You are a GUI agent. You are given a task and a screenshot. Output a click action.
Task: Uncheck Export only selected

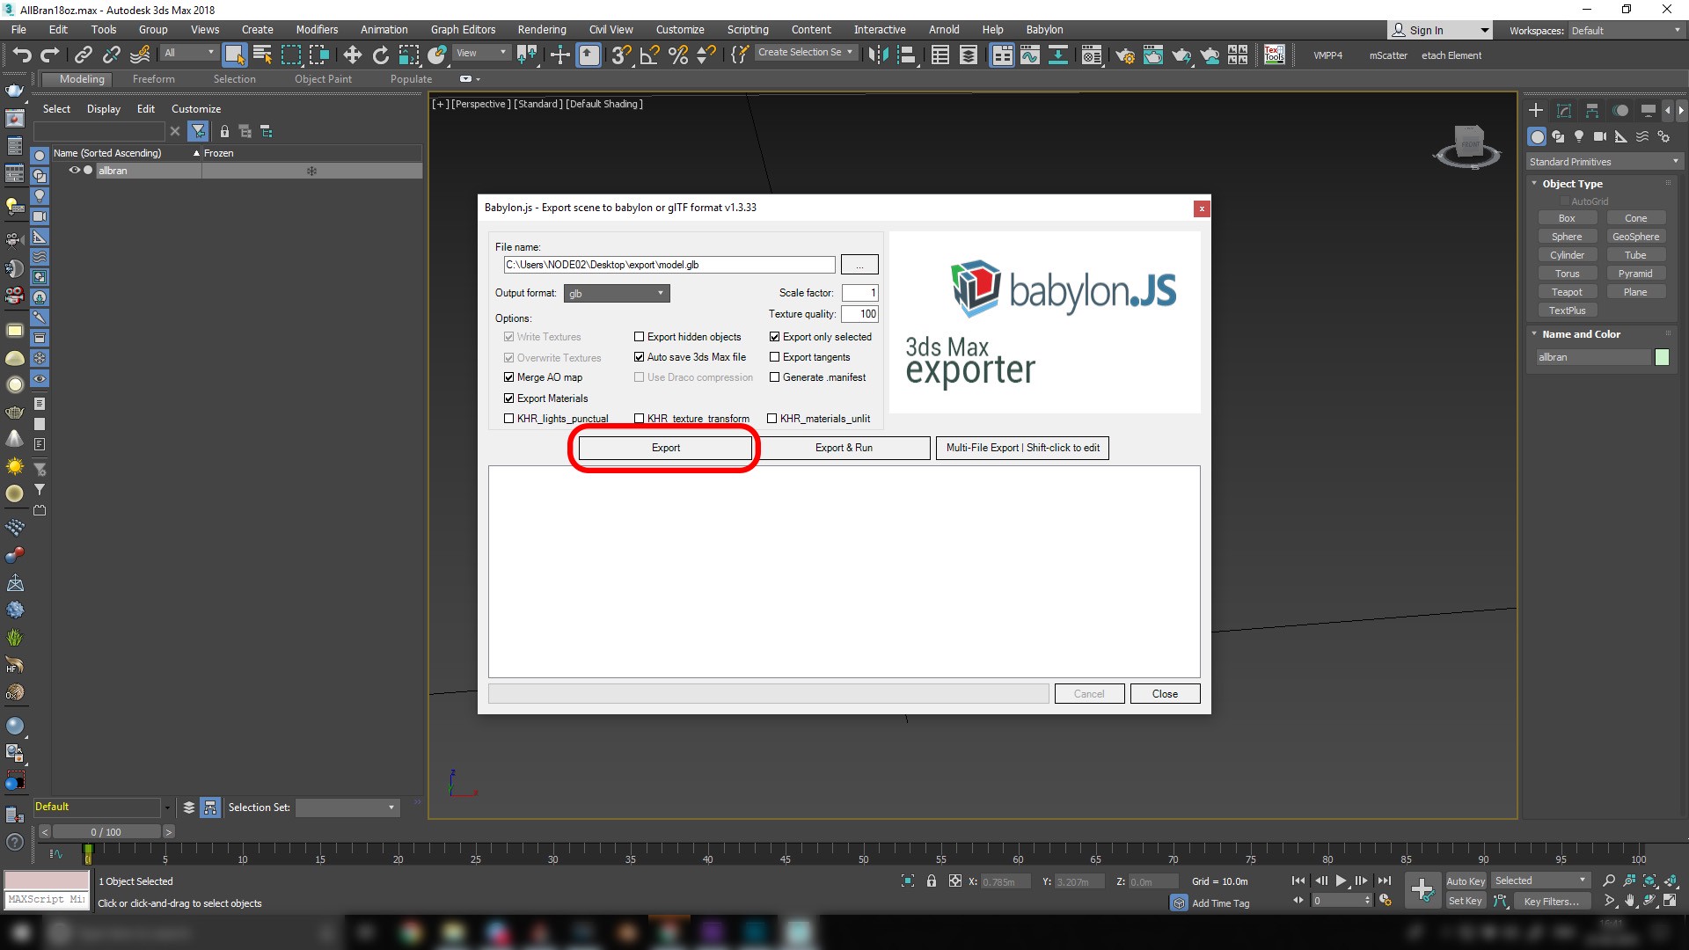775,337
